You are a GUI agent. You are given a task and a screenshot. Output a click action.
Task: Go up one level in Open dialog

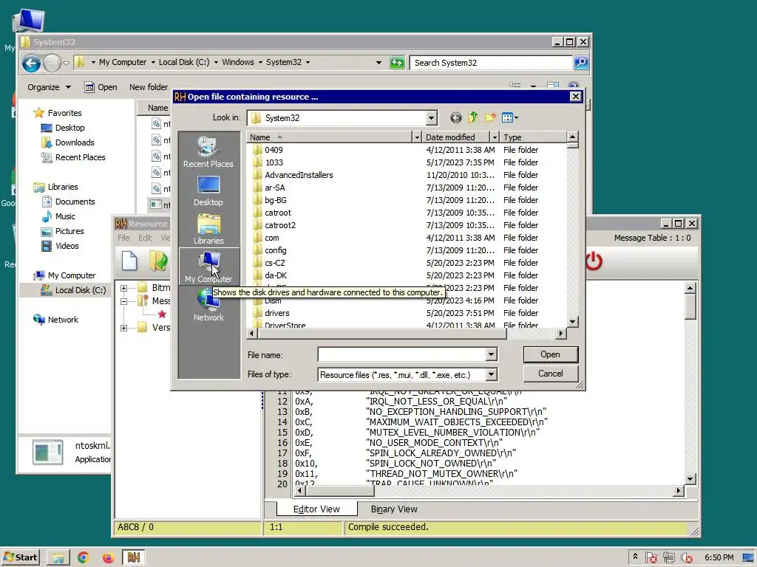coord(472,117)
